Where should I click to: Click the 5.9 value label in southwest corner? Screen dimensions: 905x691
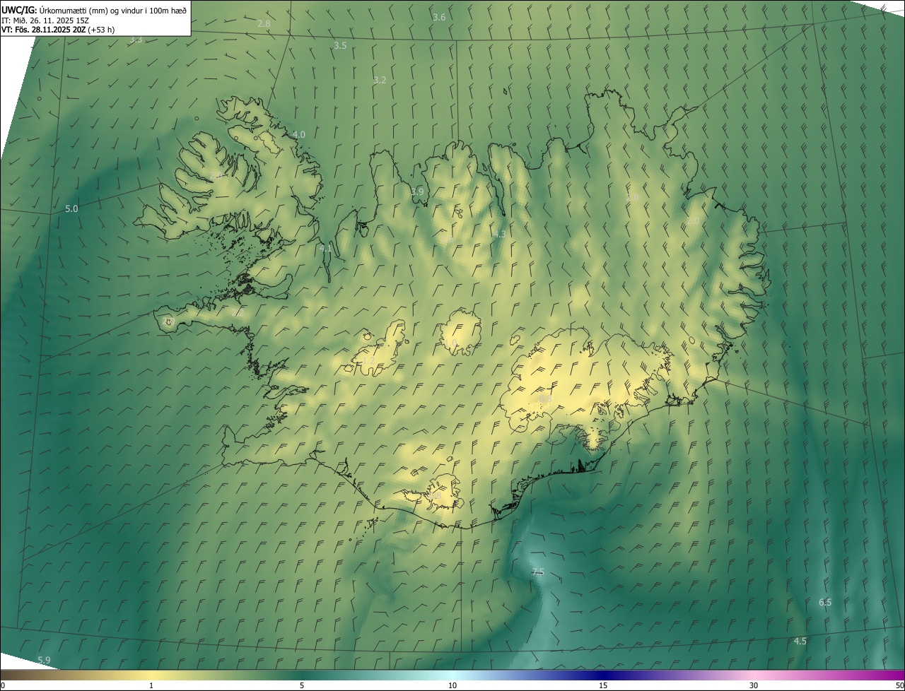click(44, 660)
